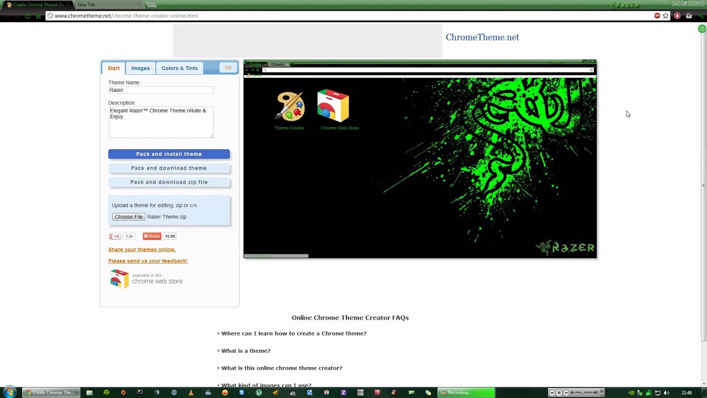
Task: Skip to previous track in taskbar media toolbar
Action: (552, 392)
